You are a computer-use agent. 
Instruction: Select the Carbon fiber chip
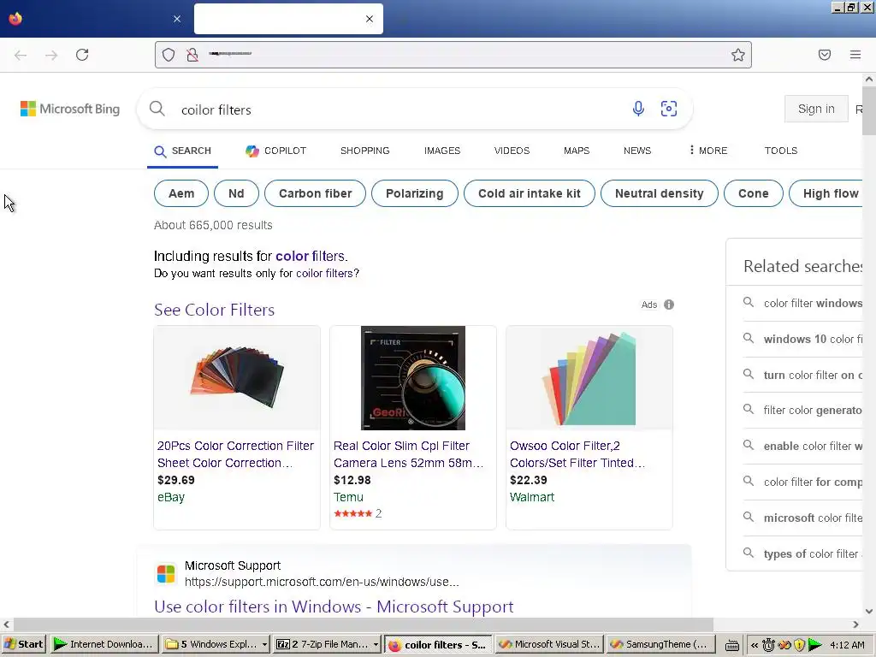click(x=315, y=193)
